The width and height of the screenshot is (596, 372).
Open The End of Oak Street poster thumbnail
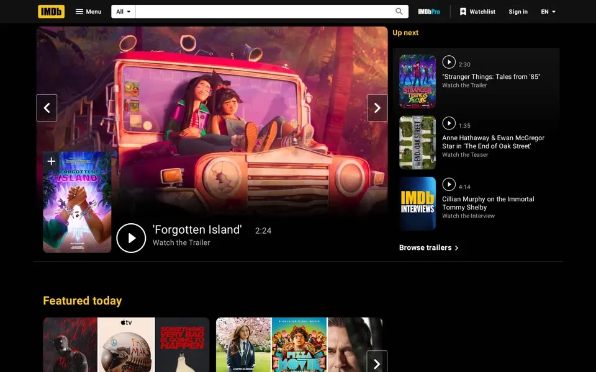[x=417, y=143]
